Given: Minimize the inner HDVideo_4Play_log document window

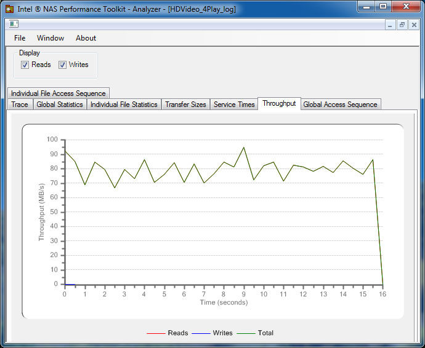Looking at the screenshot, I should click(390, 25).
